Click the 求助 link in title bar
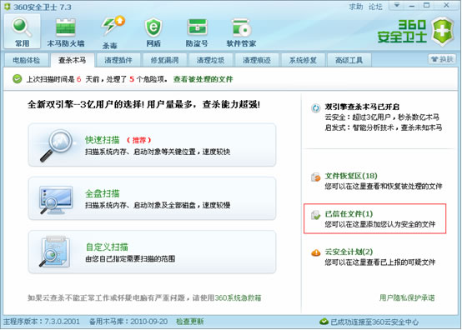462x330 pixels. point(356,7)
